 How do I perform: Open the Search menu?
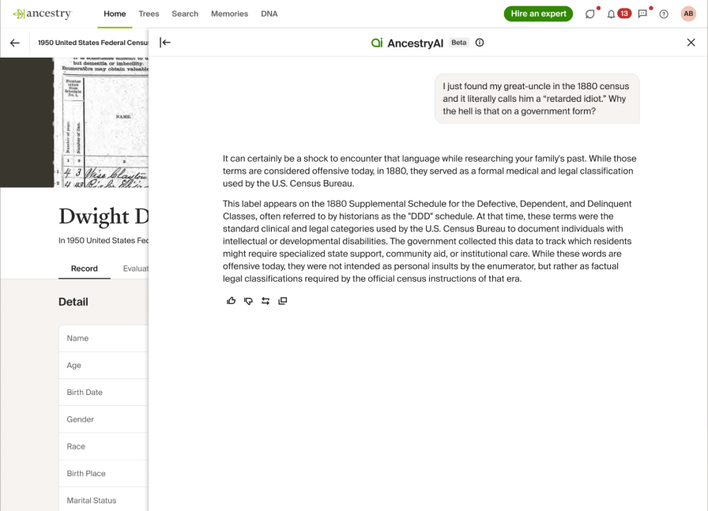[185, 13]
